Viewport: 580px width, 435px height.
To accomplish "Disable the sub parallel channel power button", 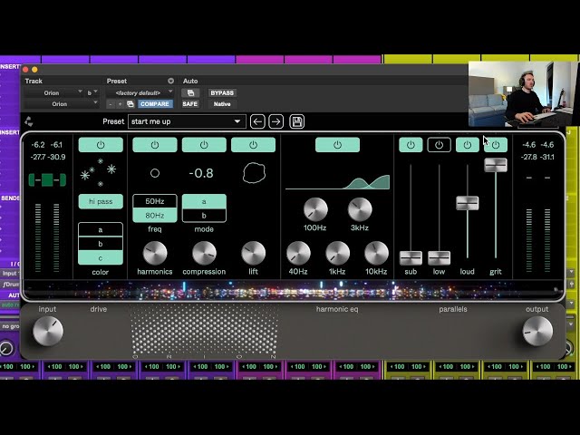I will tap(411, 145).
